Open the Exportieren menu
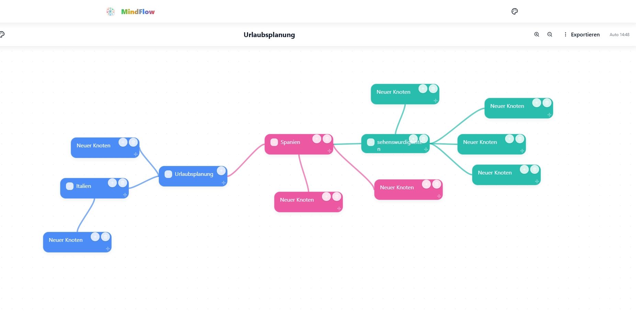636x315 pixels. click(x=582, y=34)
